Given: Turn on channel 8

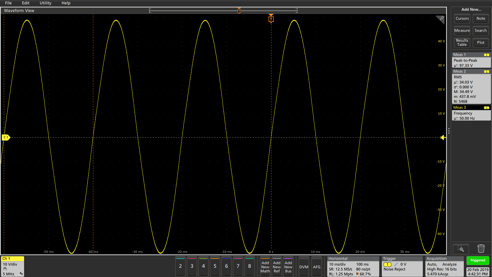Looking at the screenshot, I should tap(250, 266).
